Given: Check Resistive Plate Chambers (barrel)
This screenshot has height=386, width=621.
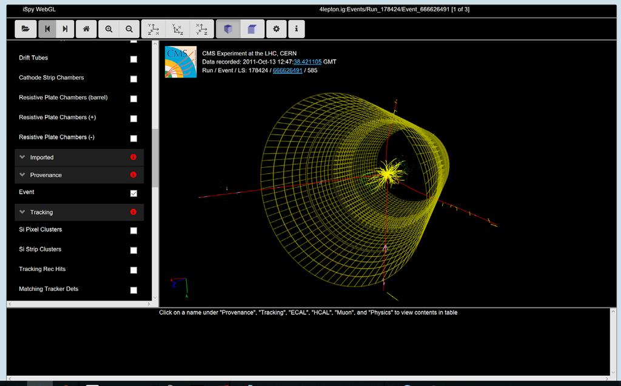Looking at the screenshot, I should [134, 99].
